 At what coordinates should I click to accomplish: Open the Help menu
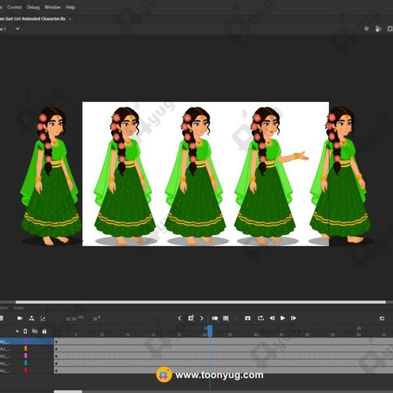pyautogui.click(x=71, y=7)
